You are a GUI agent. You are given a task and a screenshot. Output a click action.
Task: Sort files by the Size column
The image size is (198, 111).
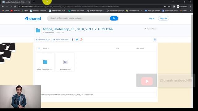(x=117, y=48)
